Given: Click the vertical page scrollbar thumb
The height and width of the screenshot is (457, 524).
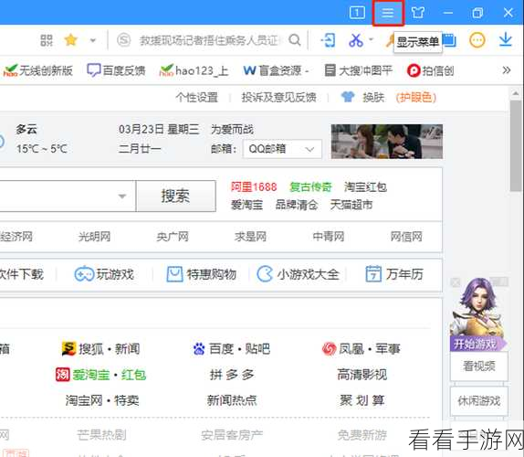Looking at the screenshot, I should tap(517, 145).
